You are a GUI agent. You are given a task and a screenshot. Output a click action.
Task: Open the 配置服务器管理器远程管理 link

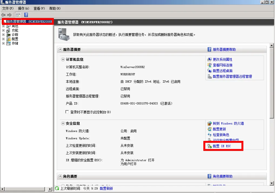(x=232, y=77)
